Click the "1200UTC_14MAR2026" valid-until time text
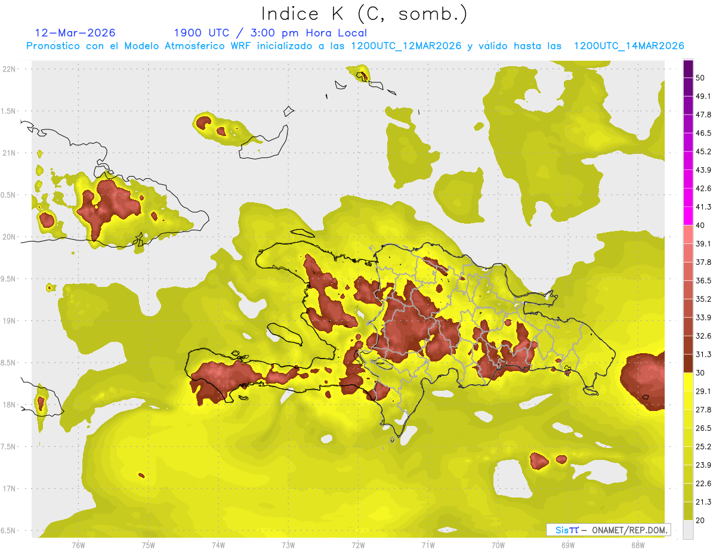The image size is (716, 553). click(x=628, y=46)
